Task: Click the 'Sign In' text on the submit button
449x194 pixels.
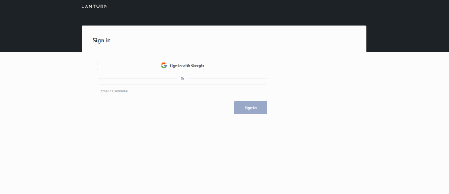Action: (250, 108)
